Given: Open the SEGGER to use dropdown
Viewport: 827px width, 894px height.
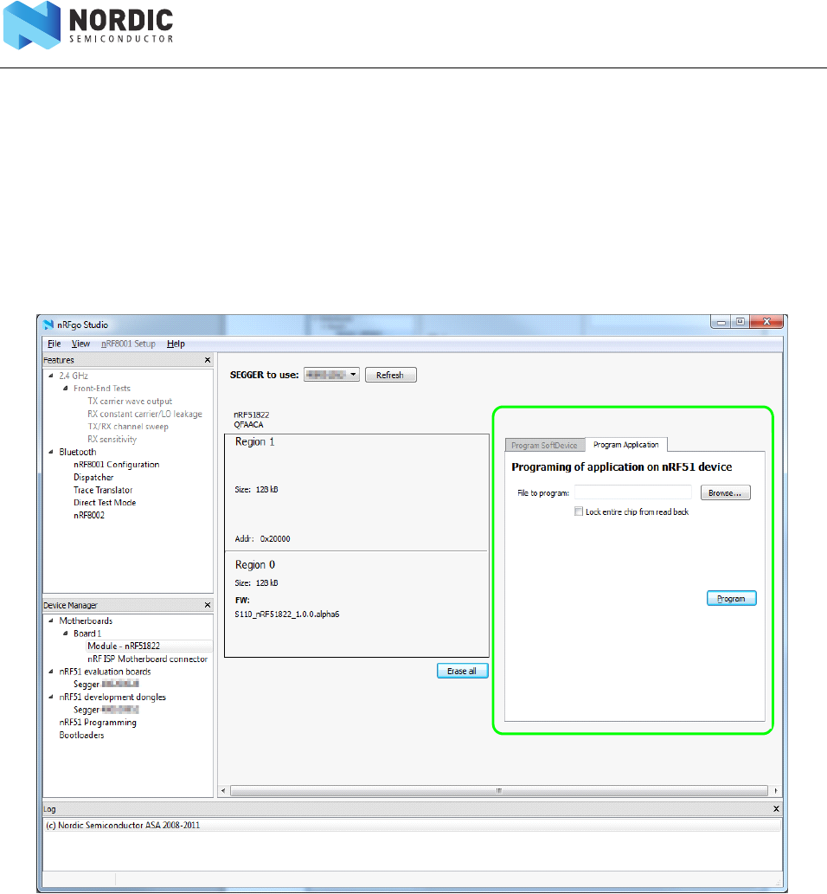Looking at the screenshot, I should pos(331,375).
